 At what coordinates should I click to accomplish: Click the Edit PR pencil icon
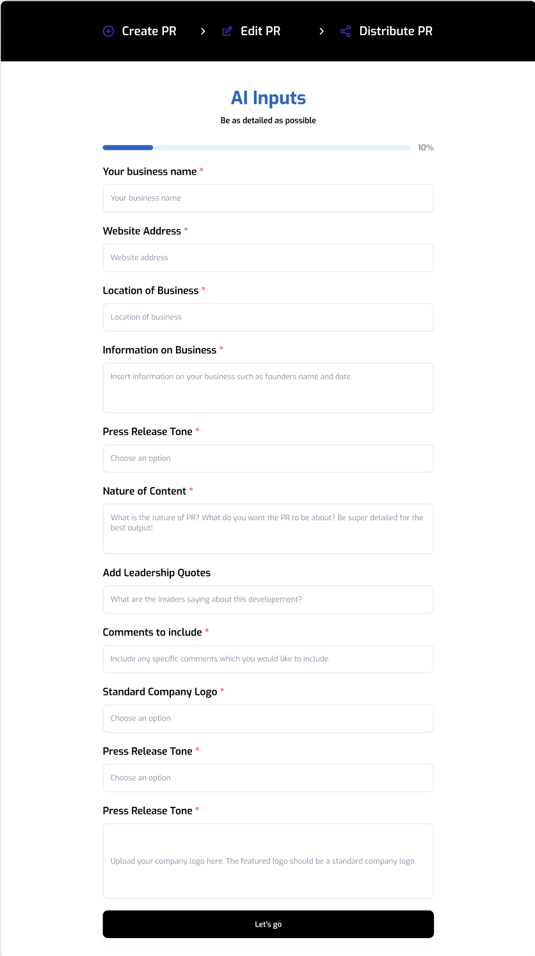(227, 31)
